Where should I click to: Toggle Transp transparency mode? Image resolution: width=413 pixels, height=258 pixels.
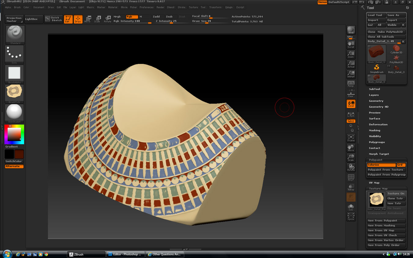point(351,187)
